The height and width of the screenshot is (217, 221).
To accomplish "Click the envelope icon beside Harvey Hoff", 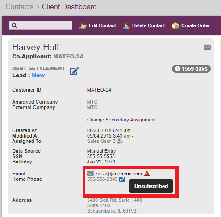I will pyautogui.click(x=207, y=47).
